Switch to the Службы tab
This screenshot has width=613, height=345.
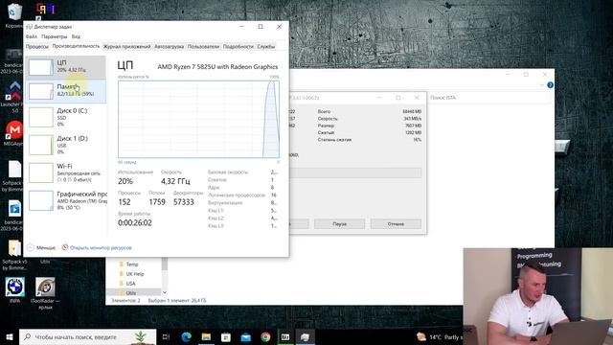click(266, 47)
